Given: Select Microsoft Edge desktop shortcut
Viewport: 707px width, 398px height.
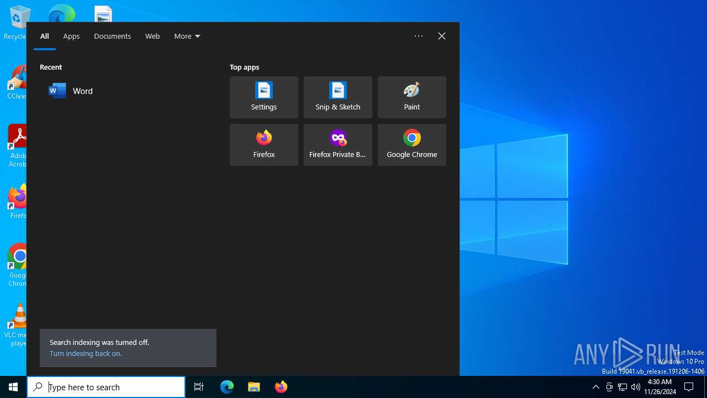Looking at the screenshot, I should tap(61, 13).
